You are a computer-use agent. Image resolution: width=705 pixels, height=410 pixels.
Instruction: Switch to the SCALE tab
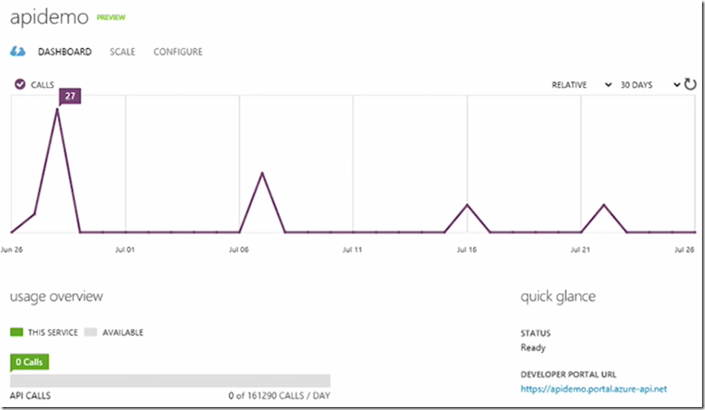[123, 52]
